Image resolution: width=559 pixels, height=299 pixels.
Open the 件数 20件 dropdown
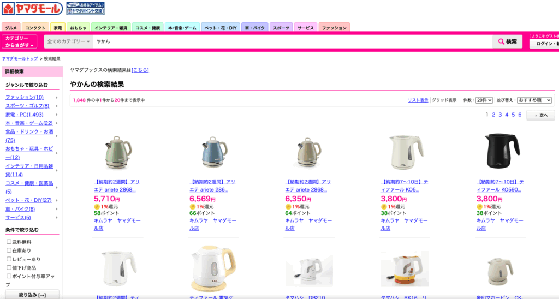click(484, 100)
